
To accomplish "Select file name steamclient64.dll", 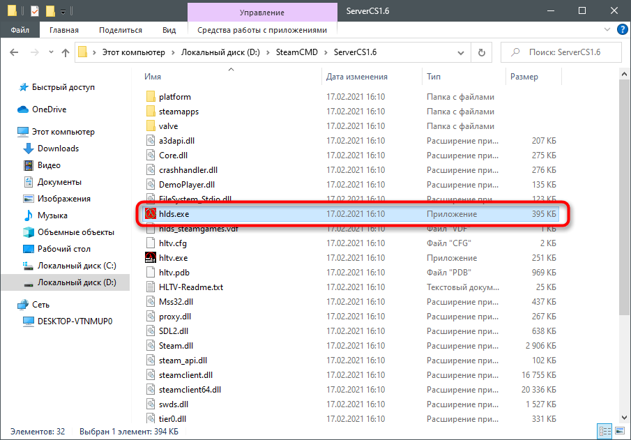I will [x=190, y=390].
